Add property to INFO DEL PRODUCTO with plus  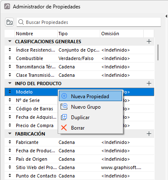[x=149, y=83]
